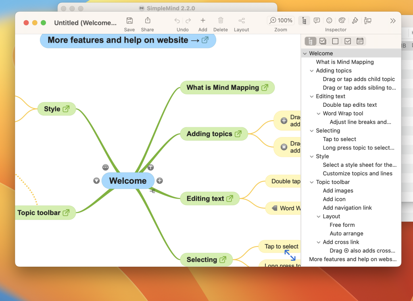Viewport: 413px width, 301px height.
Task: Switch to all checkboxes view tab
Action: click(x=323, y=41)
